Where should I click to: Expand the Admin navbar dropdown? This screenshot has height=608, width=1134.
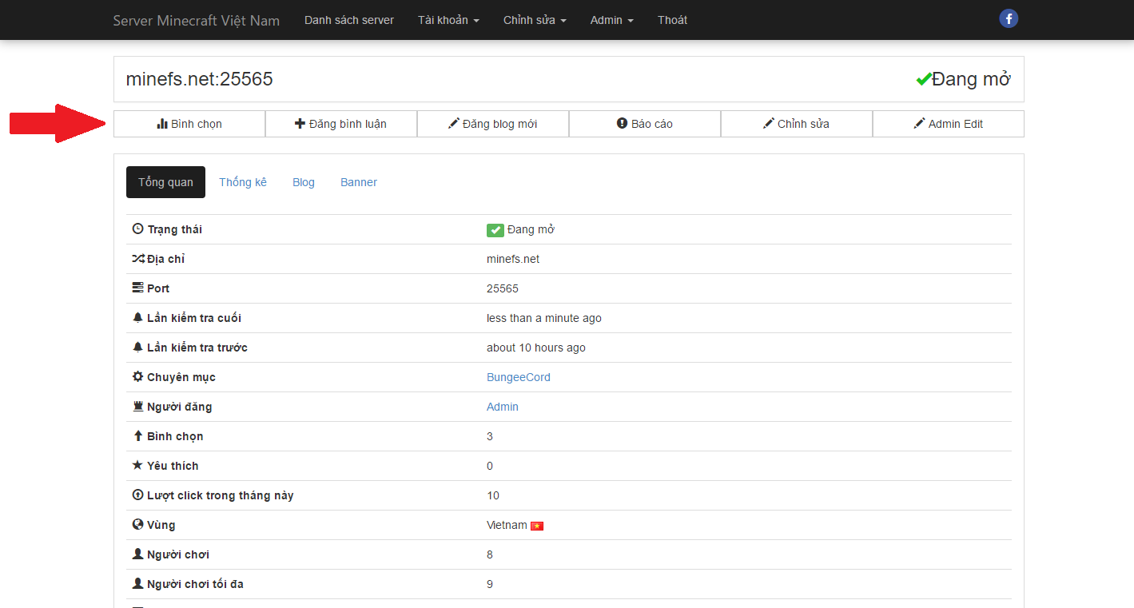[x=612, y=20]
